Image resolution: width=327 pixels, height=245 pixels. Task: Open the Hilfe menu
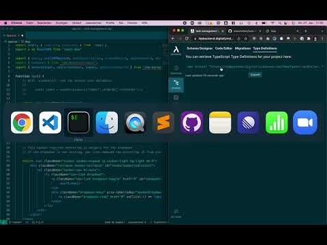click(144, 23)
